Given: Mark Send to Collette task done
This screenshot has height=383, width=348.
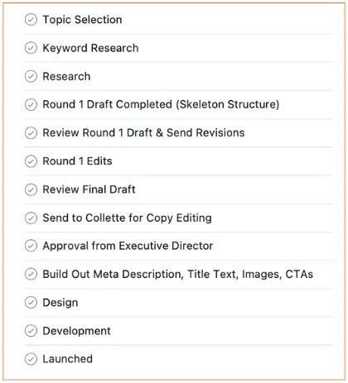Looking at the screenshot, I should click(31, 218).
